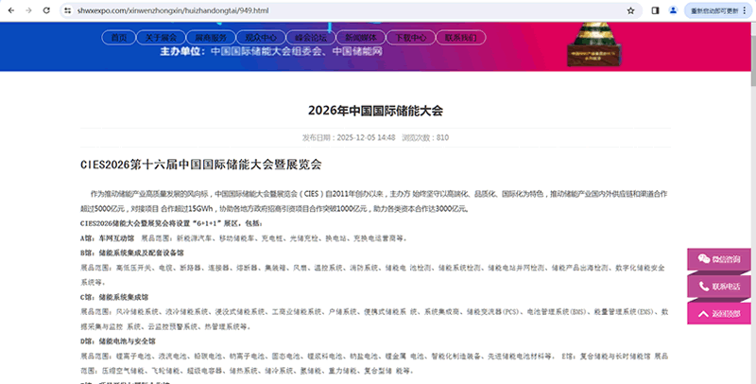Click the 联系电话 phone contact button
Image resolution: width=756 pixels, height=384 pixels.
point(720,286)
